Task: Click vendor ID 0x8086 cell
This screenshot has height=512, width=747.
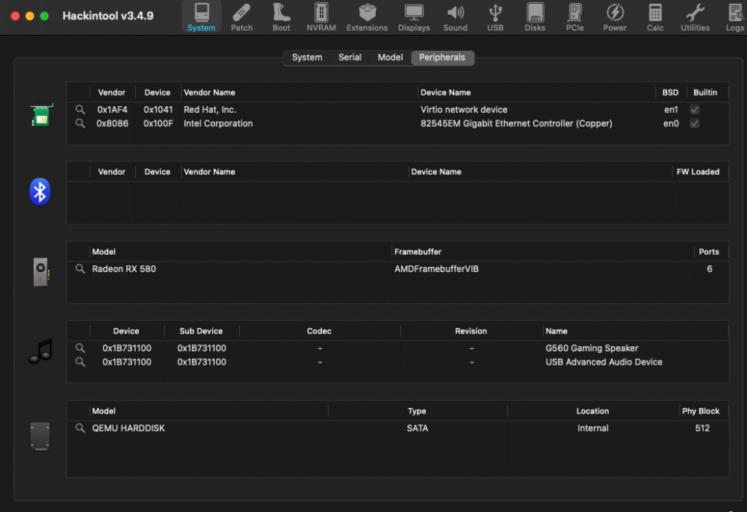Action: pyautogui.click(x=113, y=123)
